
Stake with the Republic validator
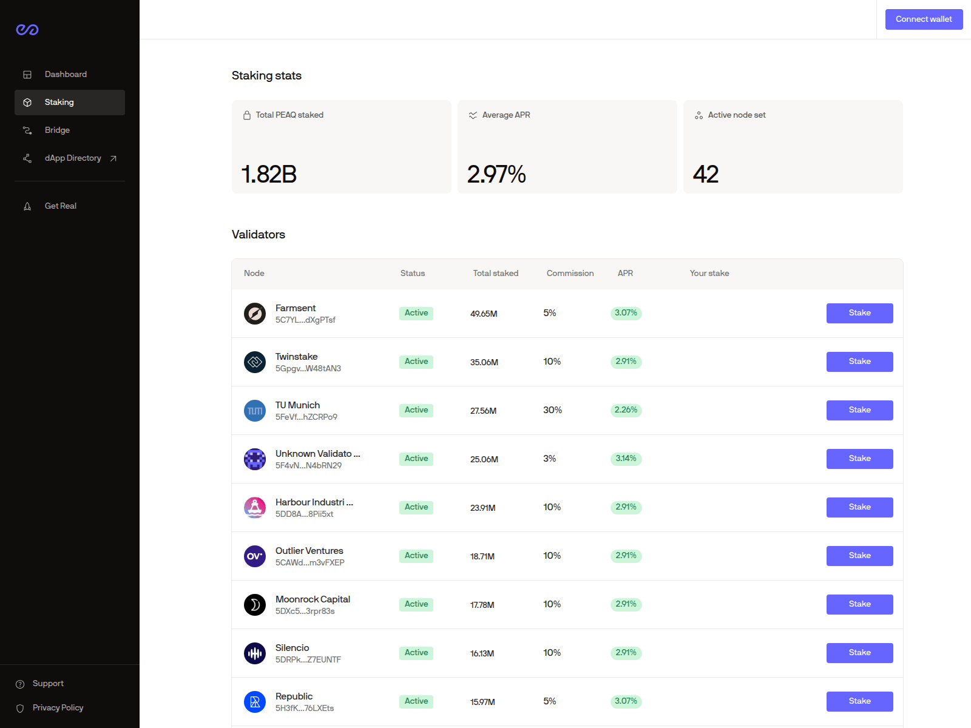(x=859, y=701)
